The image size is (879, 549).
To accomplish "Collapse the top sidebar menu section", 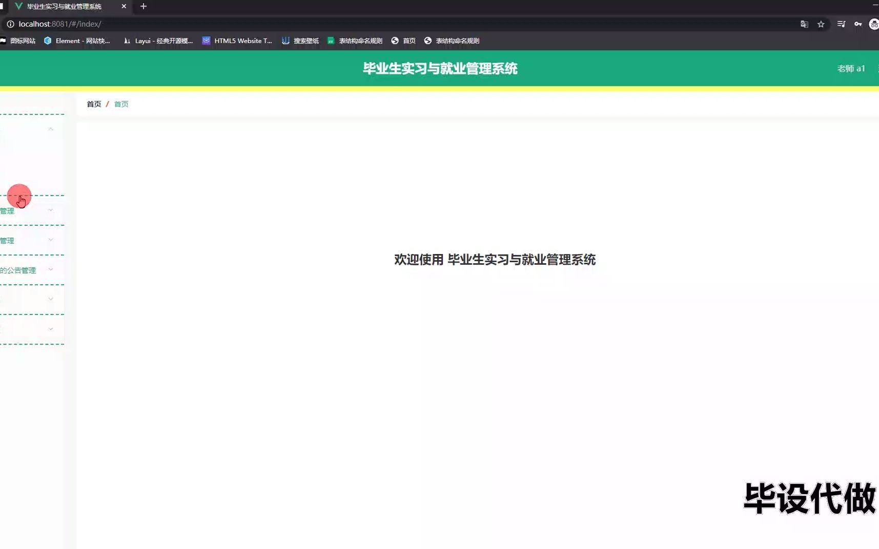I will tap(50, 129).
